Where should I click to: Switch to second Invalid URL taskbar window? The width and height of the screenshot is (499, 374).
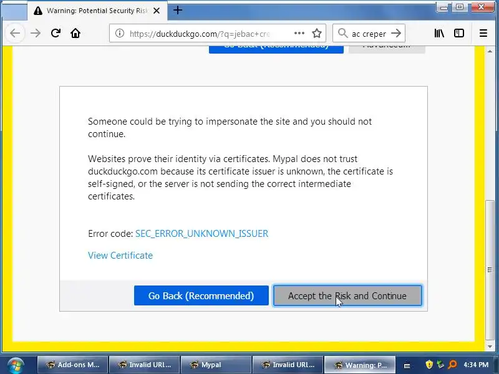click(x=288, y=365)
